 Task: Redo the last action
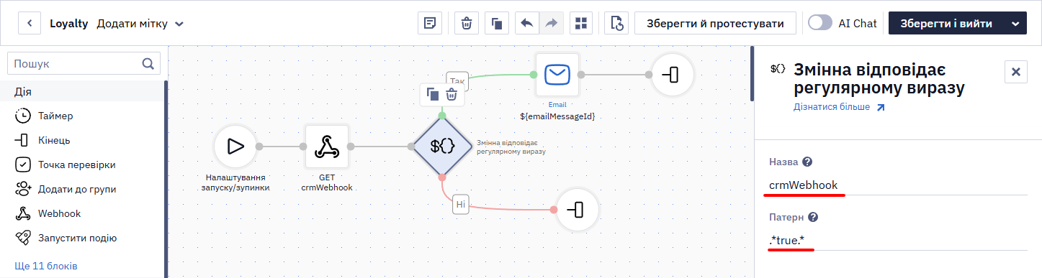[551, 23]
